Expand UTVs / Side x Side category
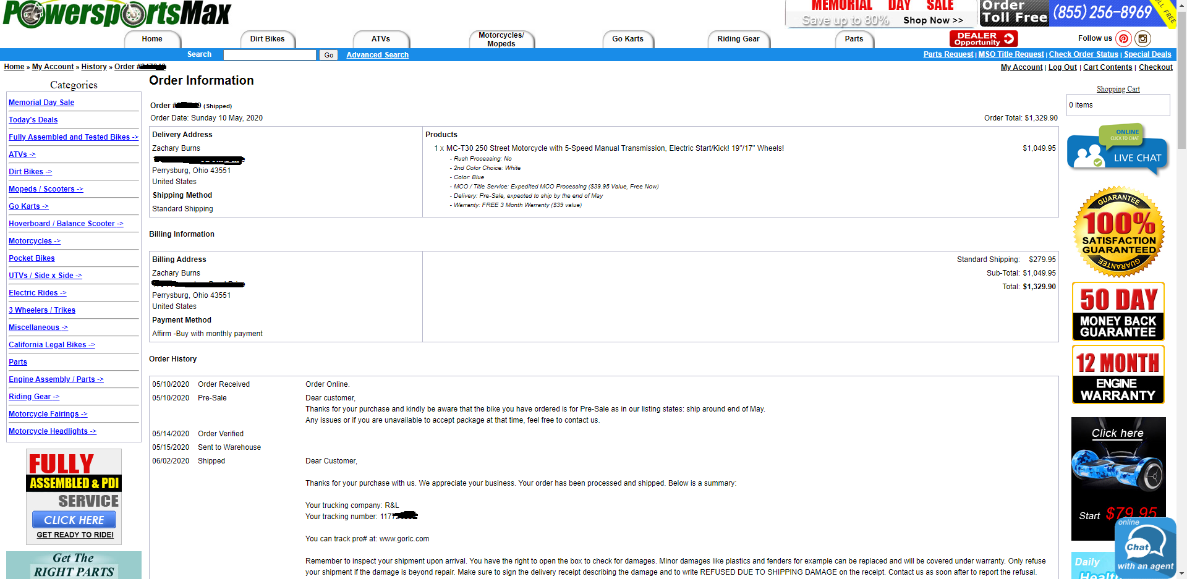Viewport: 1187px width, 579px height. [x=45, y=276]
